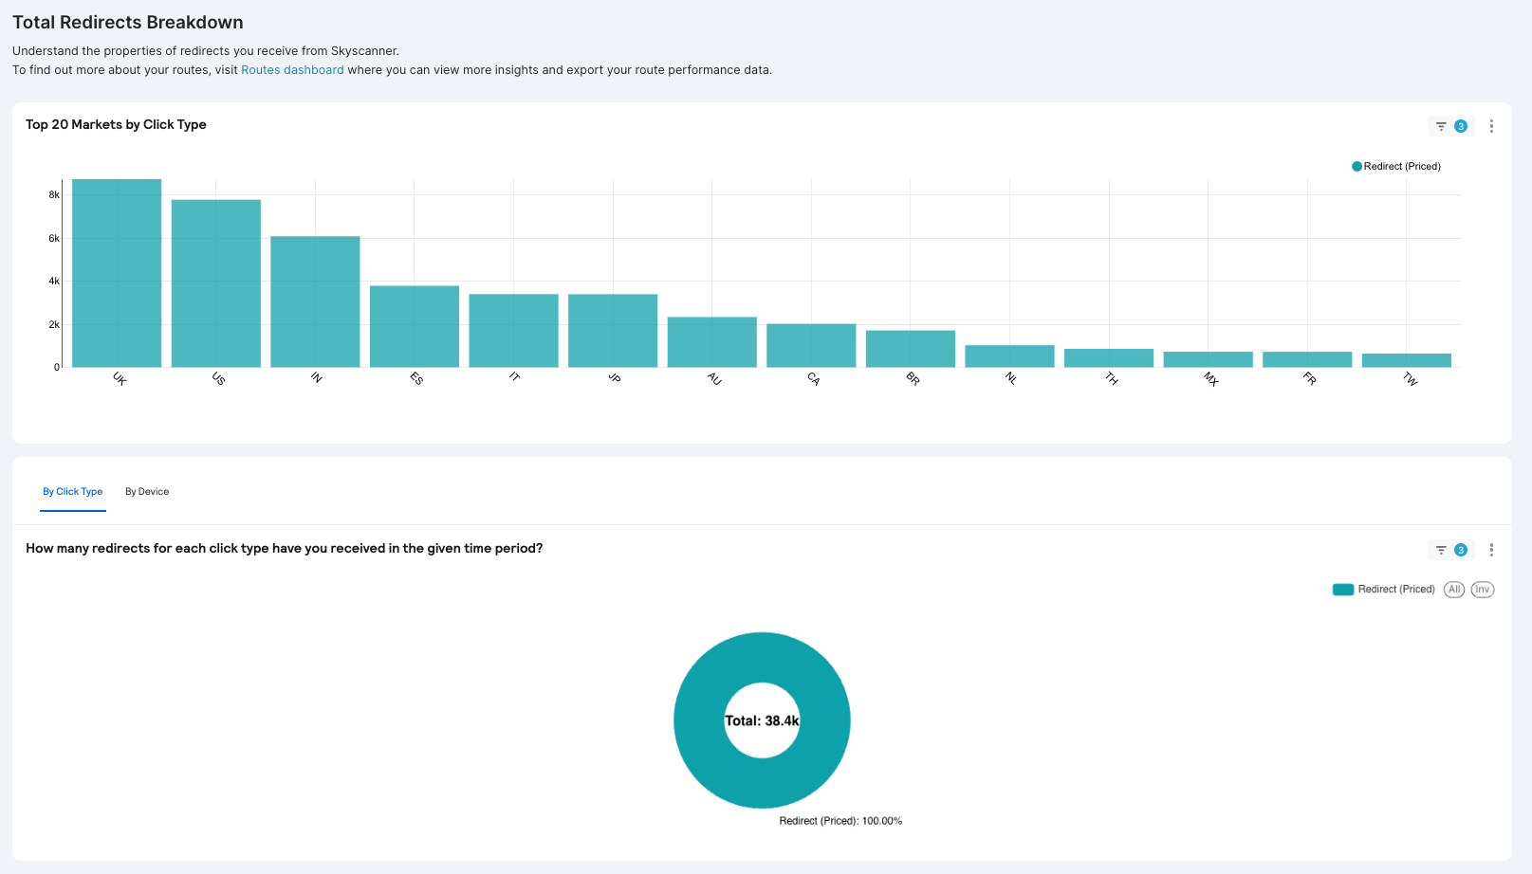
Task: Click the Top 20 Markets by Click Type title
Action: 116,124
